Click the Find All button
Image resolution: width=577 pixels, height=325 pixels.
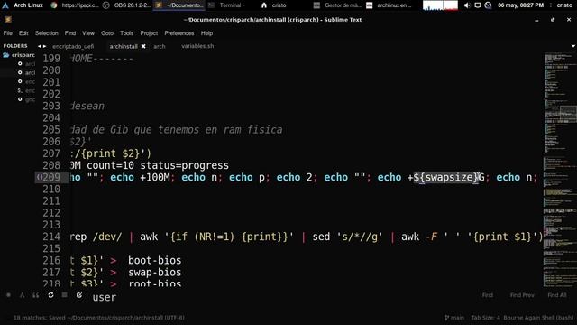557,295
